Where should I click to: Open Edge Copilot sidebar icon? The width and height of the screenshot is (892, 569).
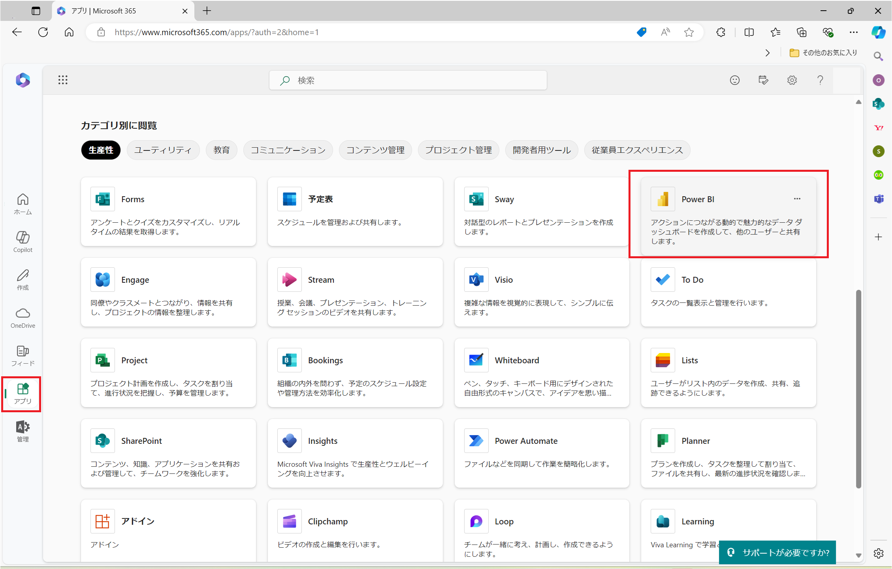[x=879, y=32]
